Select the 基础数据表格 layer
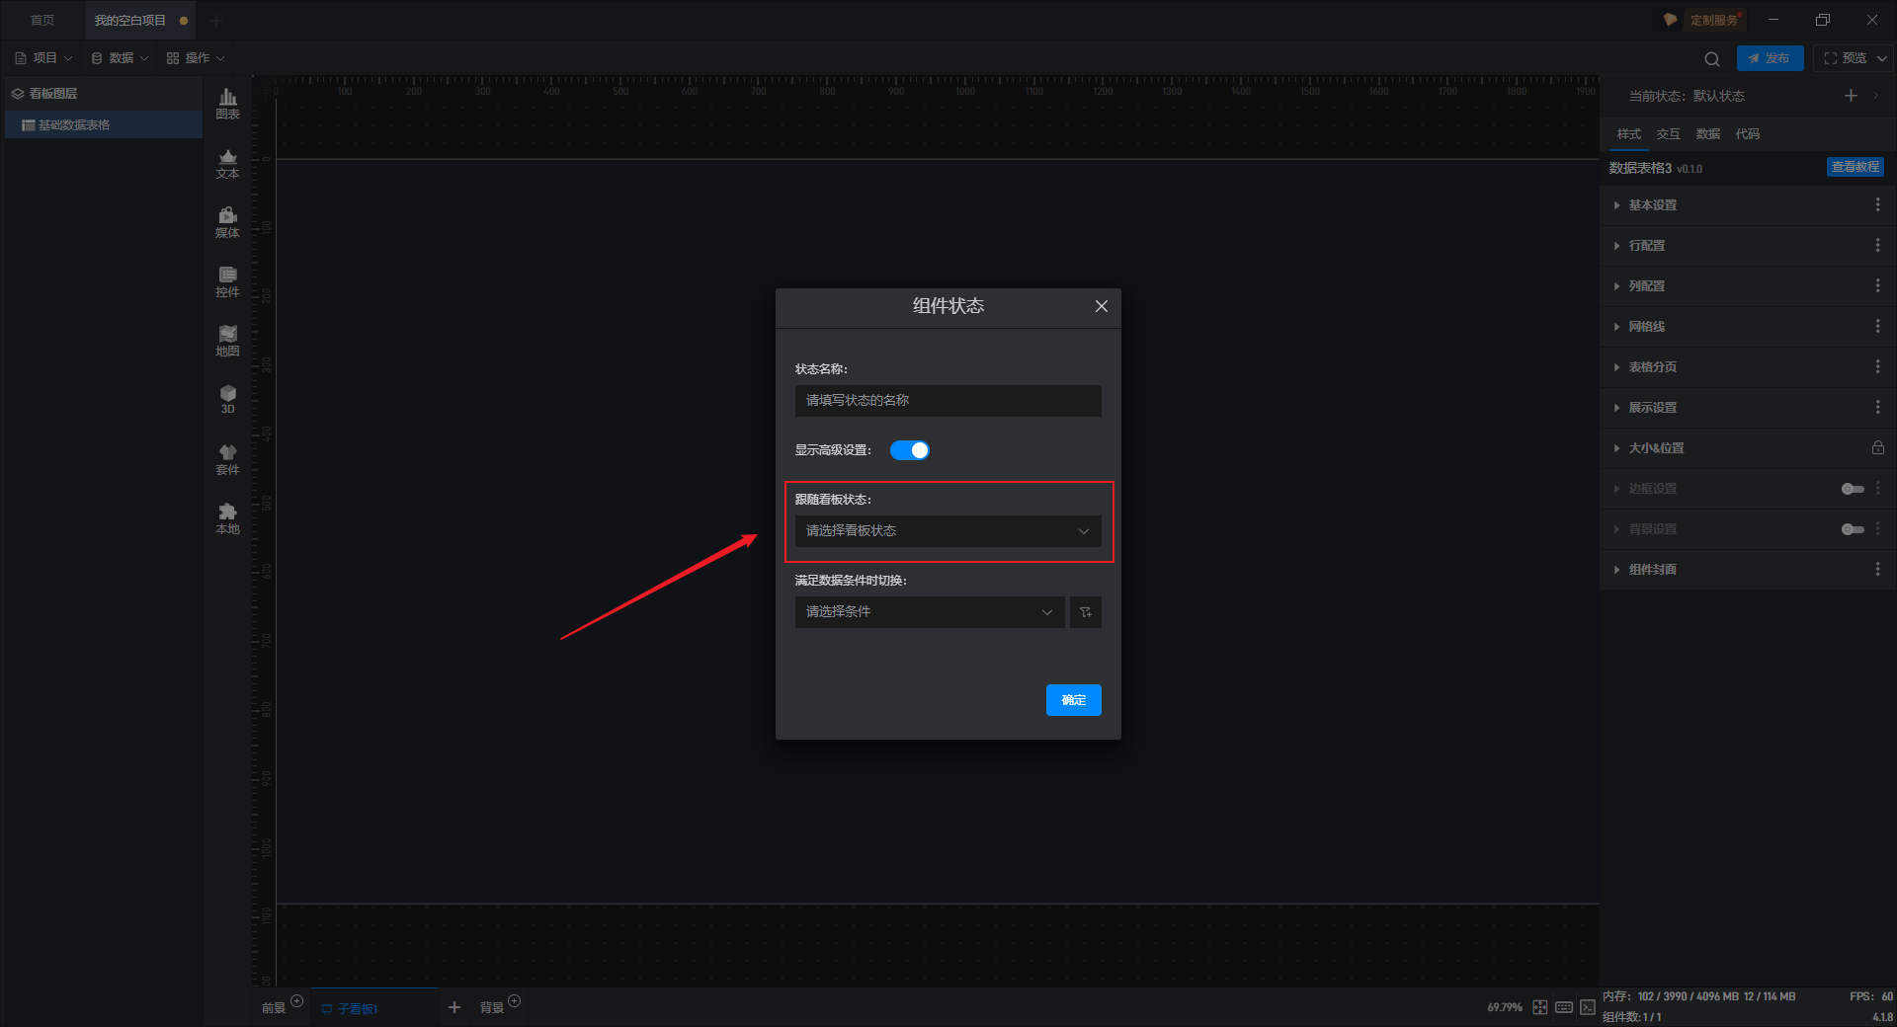The height and width of the screenshot is (1027, 1897). click(x=104, y=124)
